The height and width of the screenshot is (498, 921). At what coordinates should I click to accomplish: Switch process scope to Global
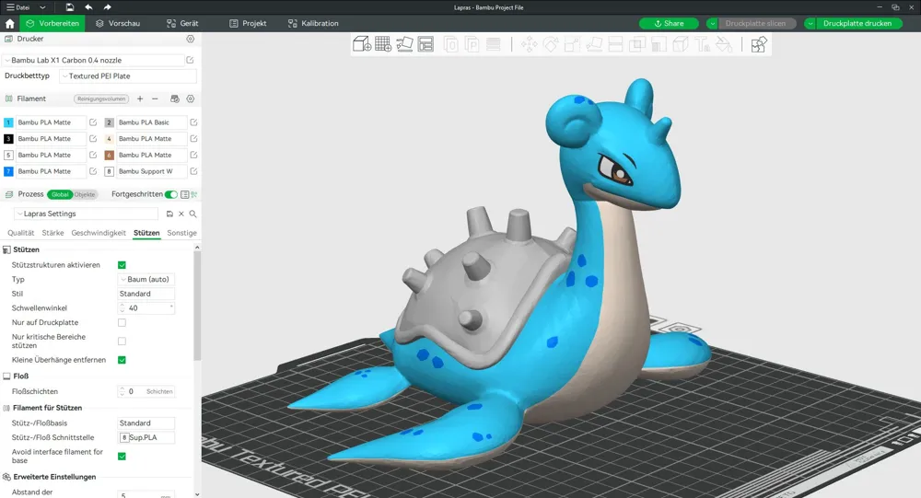60,194
